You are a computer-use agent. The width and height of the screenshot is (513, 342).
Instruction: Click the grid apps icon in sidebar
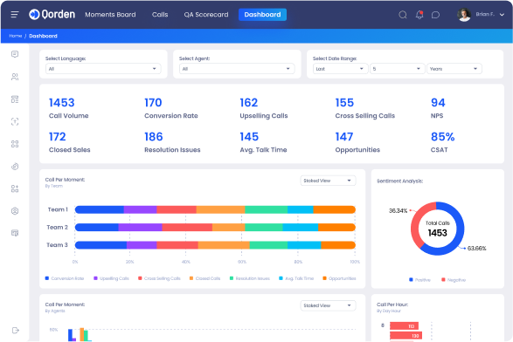tap(15, 144)
